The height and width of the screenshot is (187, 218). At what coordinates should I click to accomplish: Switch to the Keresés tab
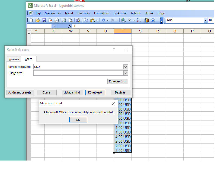14,59
